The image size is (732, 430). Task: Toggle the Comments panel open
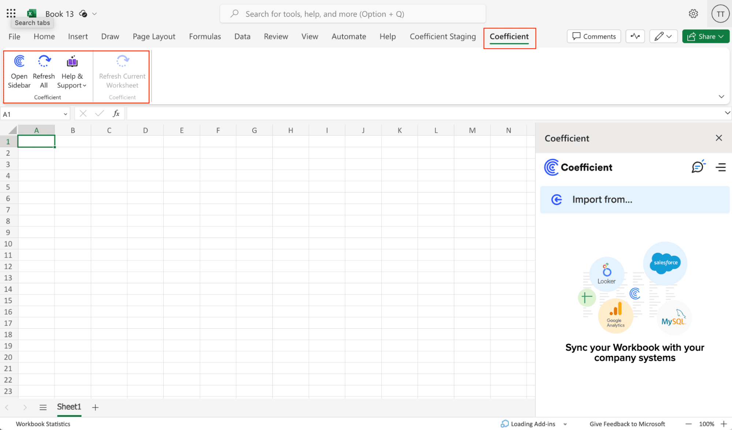pos(594,36)
